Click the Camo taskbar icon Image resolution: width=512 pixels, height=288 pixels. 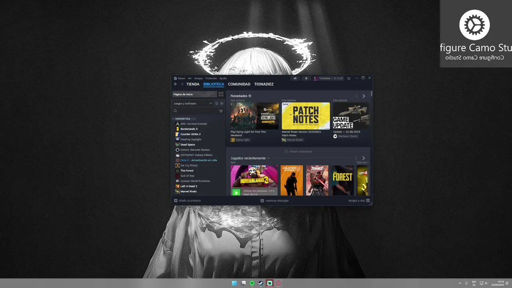point(270,283)
